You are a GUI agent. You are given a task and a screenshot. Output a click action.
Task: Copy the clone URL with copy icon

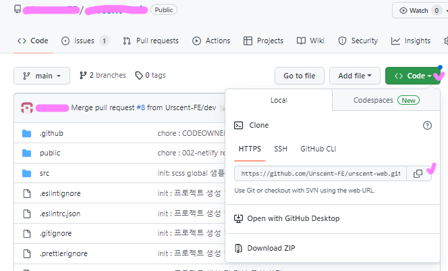point(418,174)
